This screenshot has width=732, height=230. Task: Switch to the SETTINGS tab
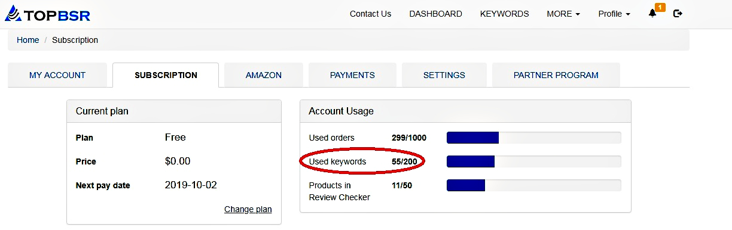[x=444, y=75]
